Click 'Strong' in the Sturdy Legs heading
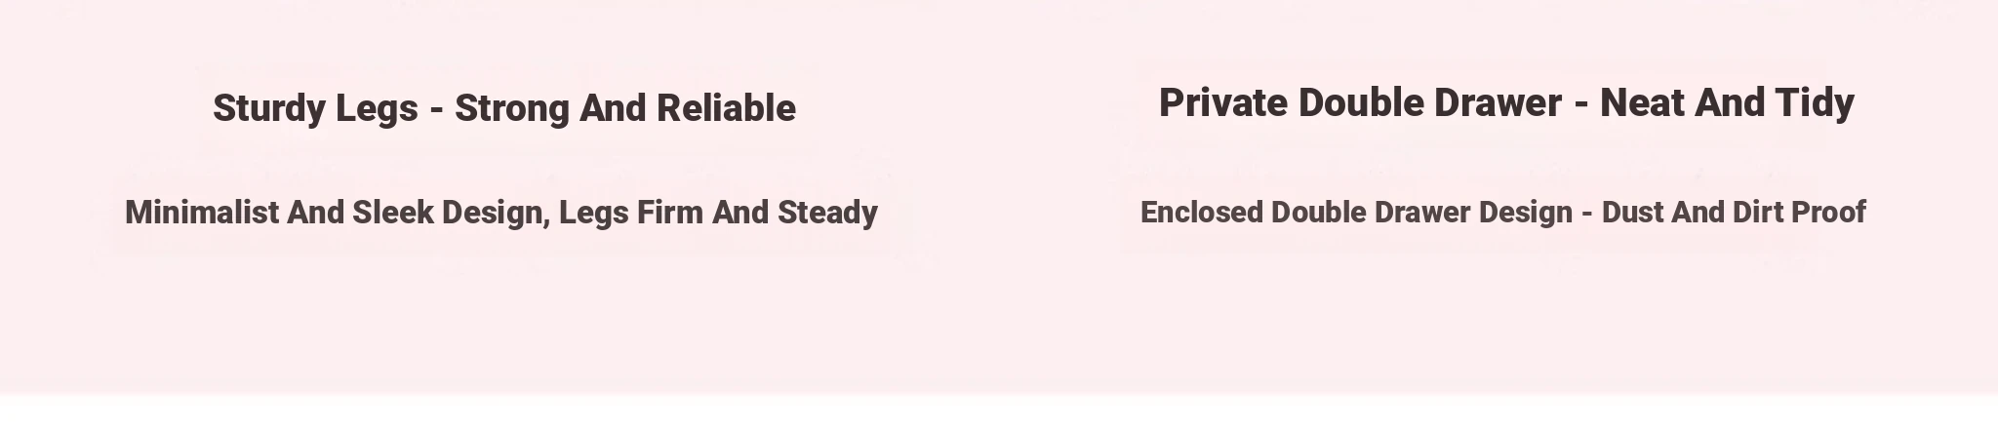This screenshot has height=434, width=1998. coord(512,109)
